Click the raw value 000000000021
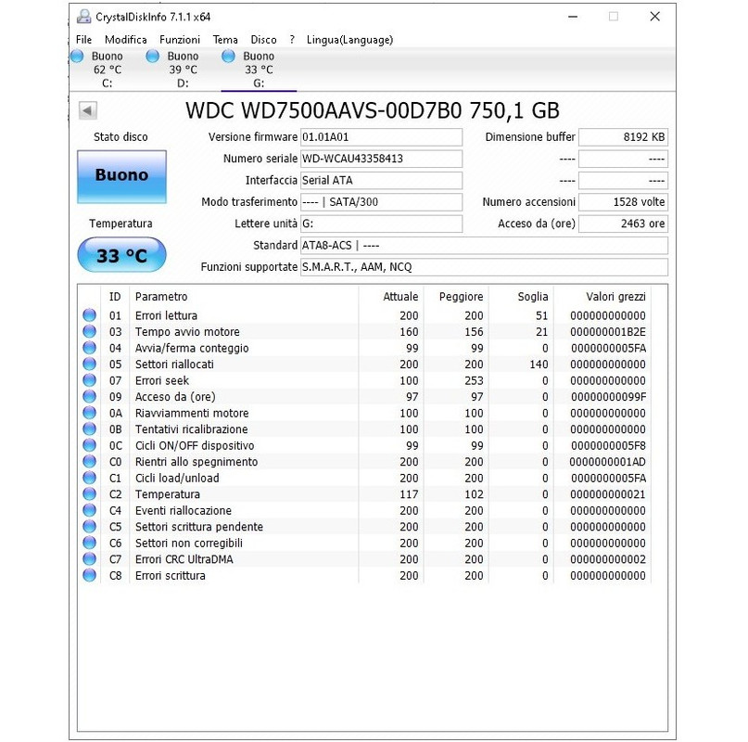This screenshot has width=748, height=742. [x=608, y=494]
